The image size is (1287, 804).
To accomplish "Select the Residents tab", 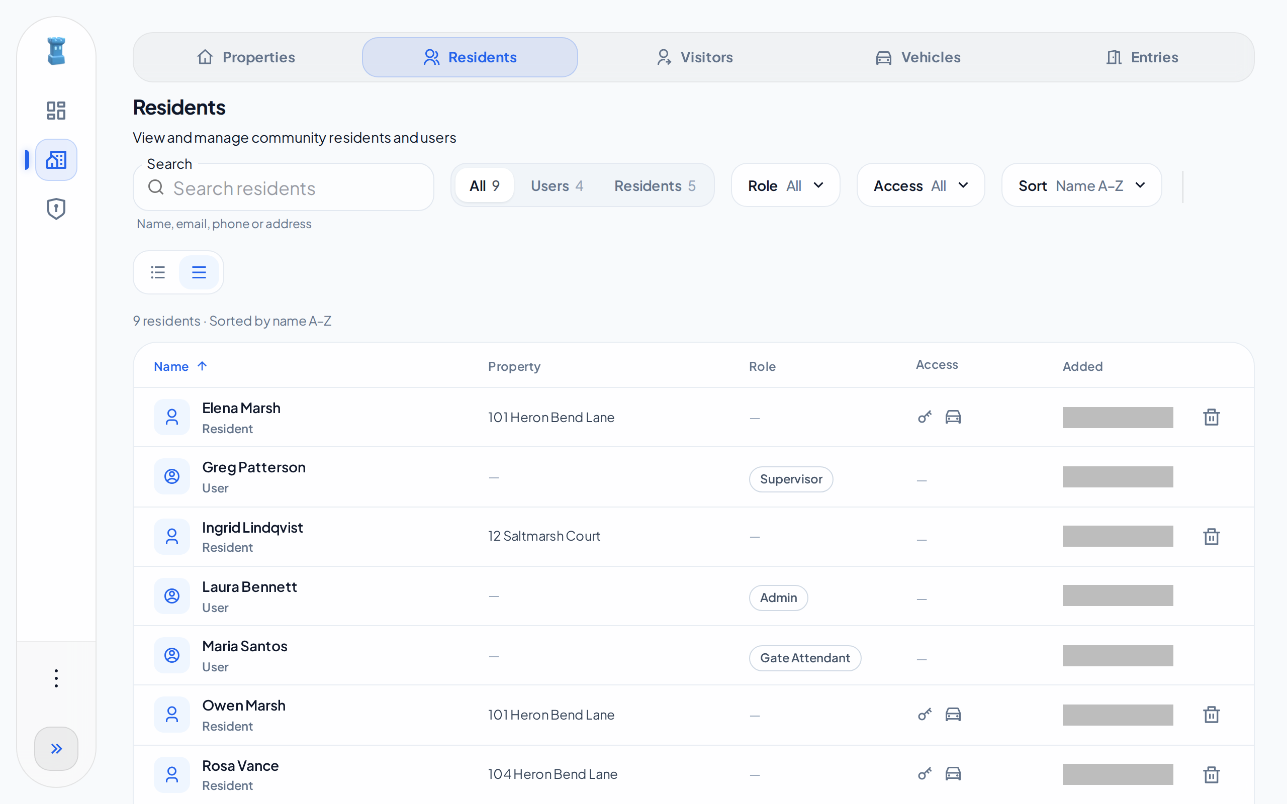I will tap(470, 57).
